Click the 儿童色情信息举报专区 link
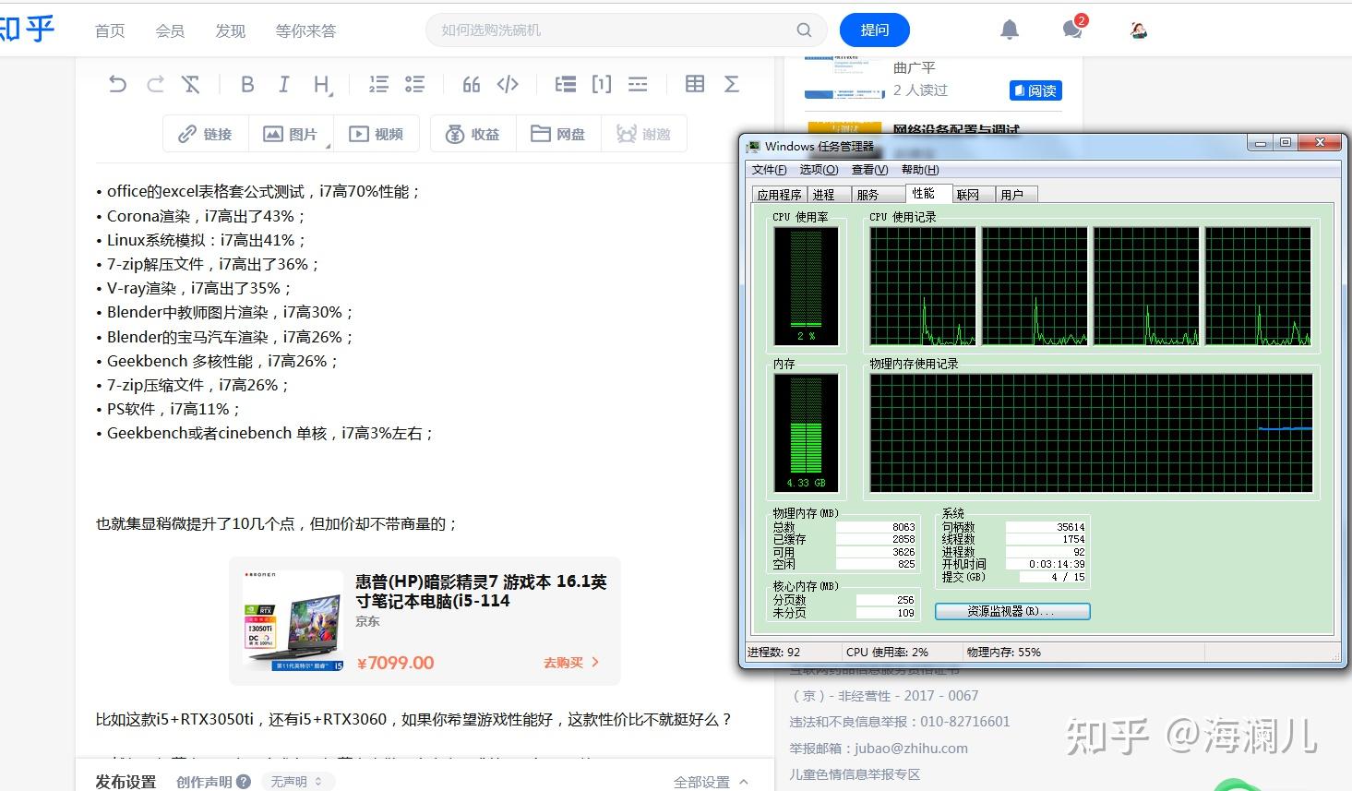1352x791 pixels. click(855, 774)
